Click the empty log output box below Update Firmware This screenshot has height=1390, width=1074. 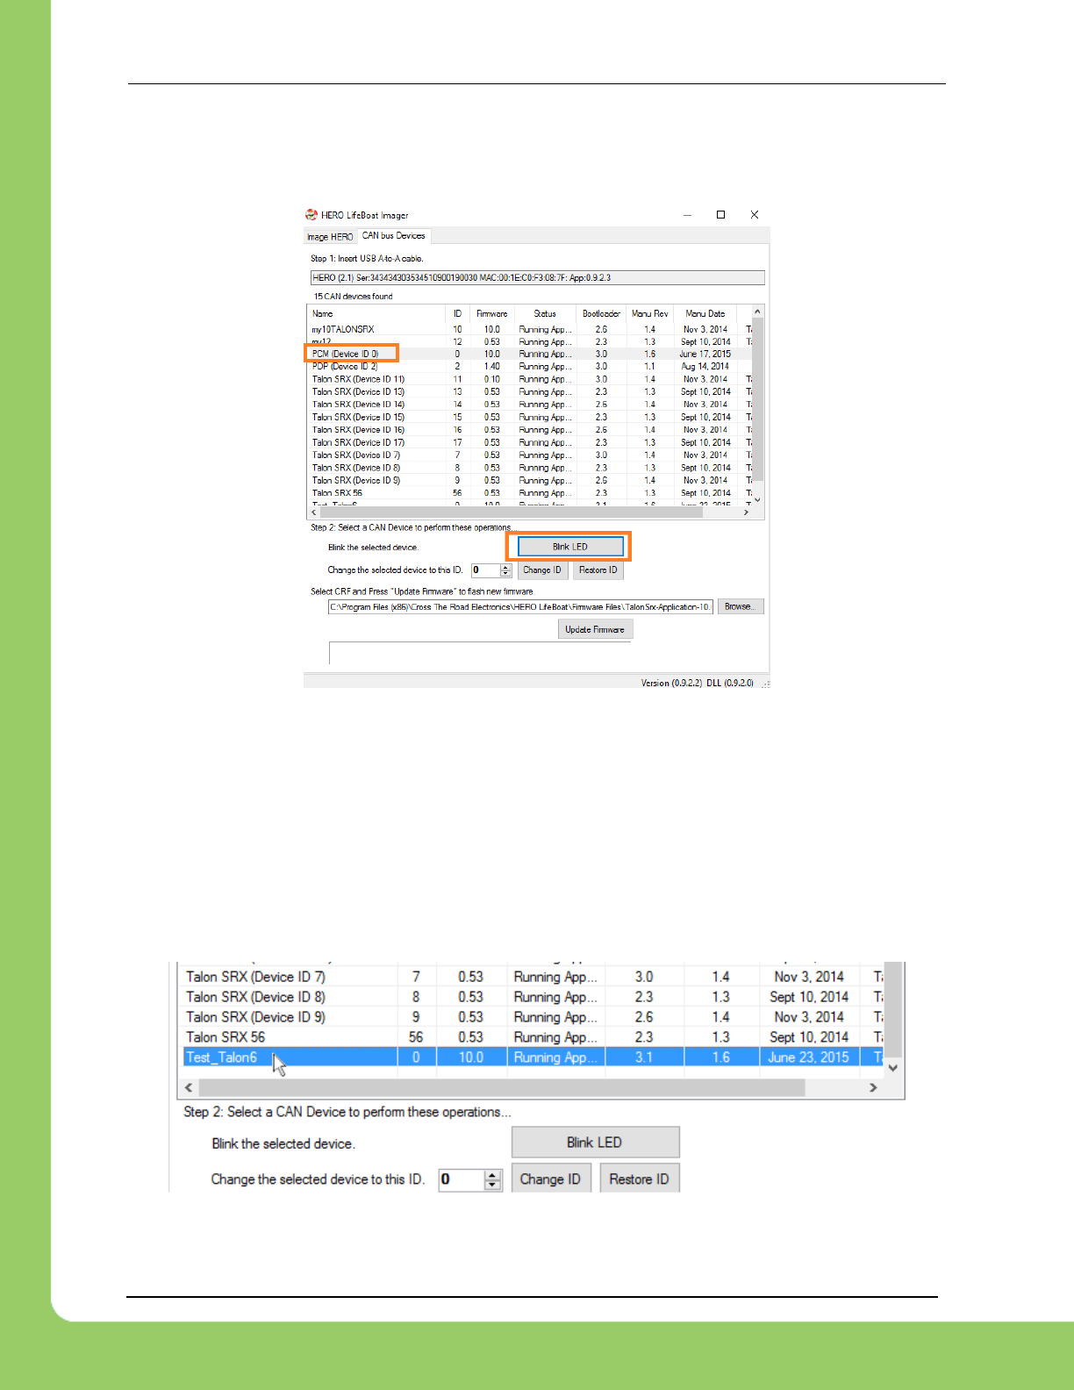(x=480, y=653)
